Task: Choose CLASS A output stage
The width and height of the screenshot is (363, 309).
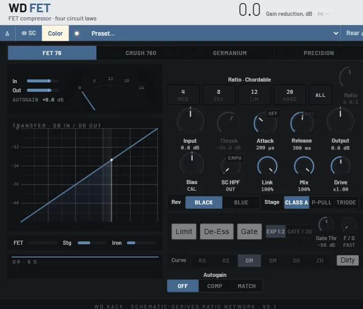Action: pyautogui.click(x=297, y=202)
